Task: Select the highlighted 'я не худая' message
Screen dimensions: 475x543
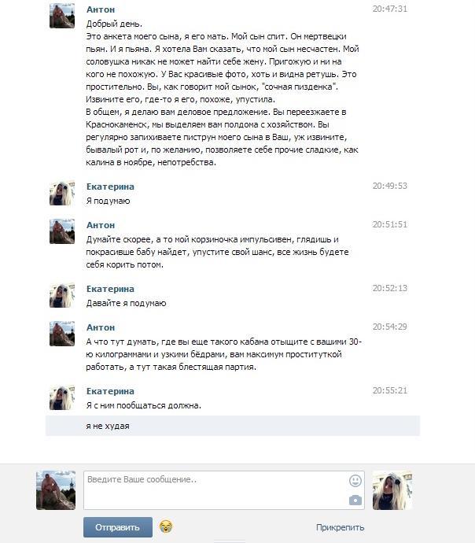Action: [x=233, y=426]
